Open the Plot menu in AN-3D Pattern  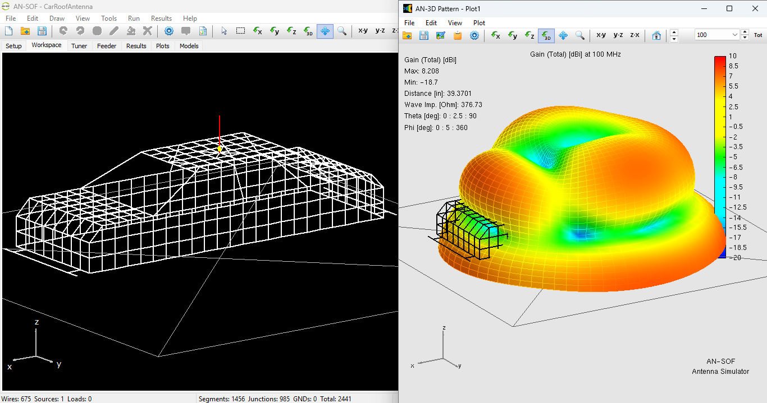[x=479, y=23]
